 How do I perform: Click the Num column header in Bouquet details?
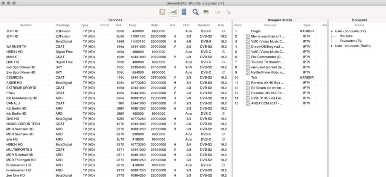tap(238, 25)
